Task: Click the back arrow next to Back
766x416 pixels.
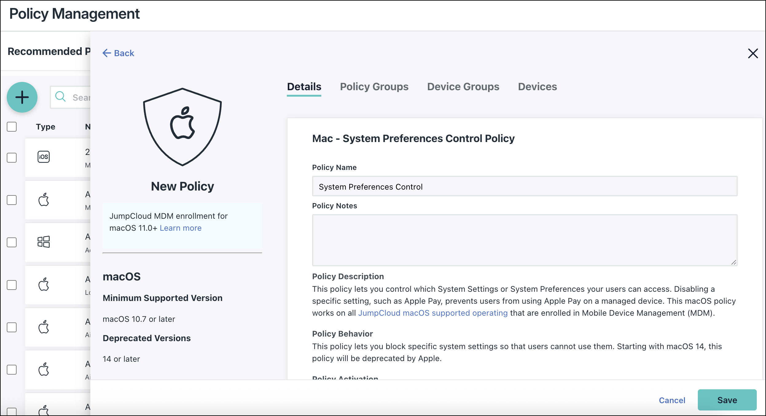Action: click(x=107, y=53)
